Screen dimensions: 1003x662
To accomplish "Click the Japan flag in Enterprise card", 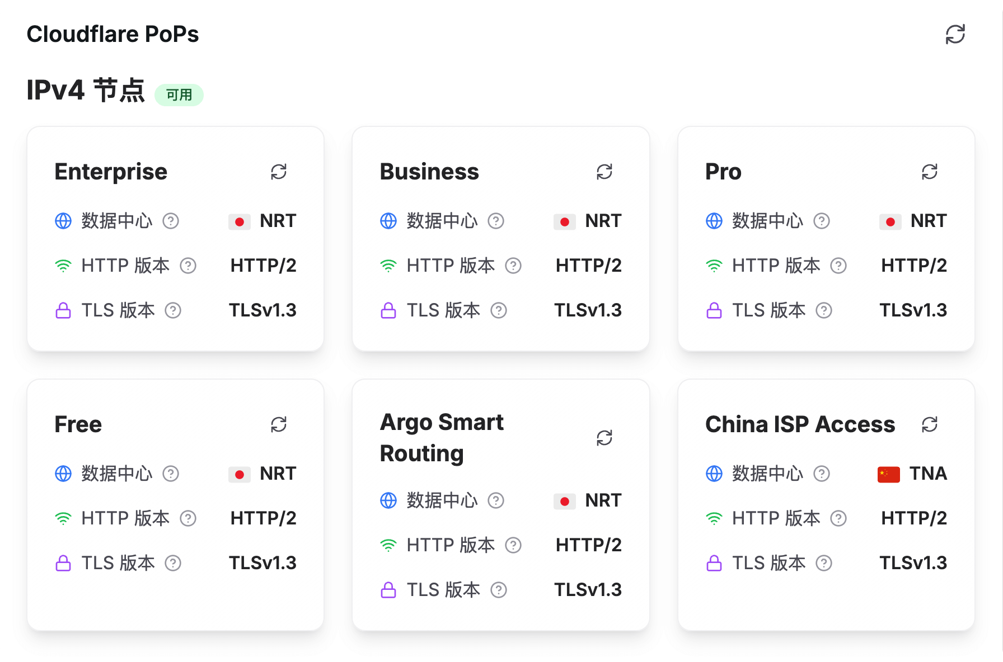I will point(239,221).
